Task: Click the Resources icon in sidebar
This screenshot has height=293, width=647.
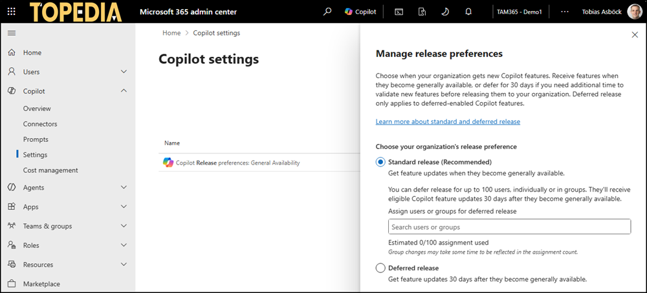Action: [x=12, y=264]
